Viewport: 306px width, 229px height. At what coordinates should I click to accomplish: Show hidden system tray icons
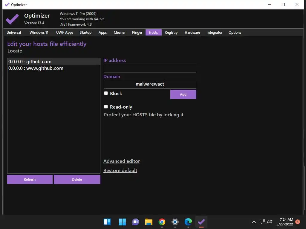[254, 222]
